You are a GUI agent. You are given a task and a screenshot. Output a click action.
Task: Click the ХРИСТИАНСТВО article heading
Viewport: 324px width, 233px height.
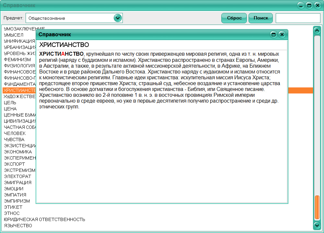64,45
